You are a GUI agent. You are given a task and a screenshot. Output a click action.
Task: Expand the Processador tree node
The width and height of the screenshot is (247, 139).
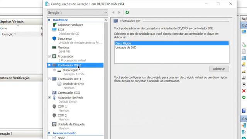pos(49,56)
